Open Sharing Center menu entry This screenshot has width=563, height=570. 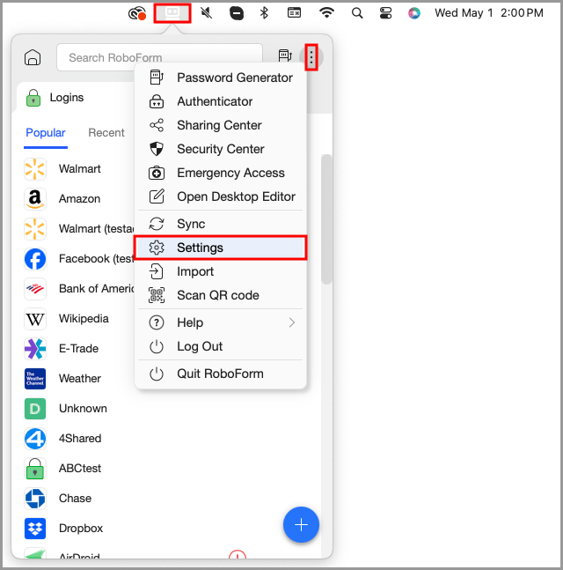tap(220, 125)
